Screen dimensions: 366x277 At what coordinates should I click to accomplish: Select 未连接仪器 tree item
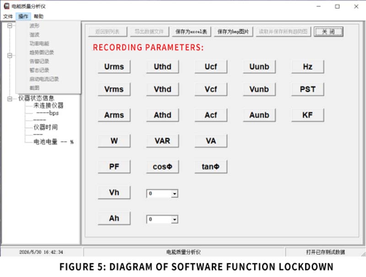point(48,106)
